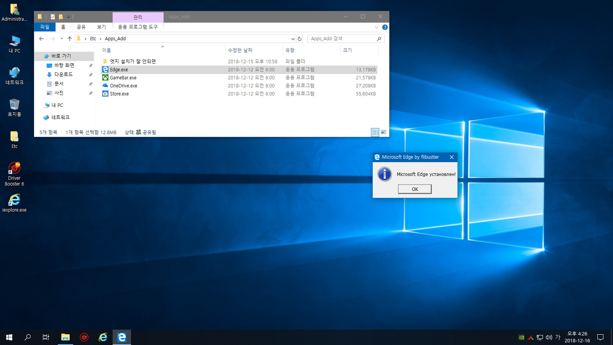Refresh the Apps_Add folder view
The width and height of the screenshot is (613, 345).
[300, 39]
